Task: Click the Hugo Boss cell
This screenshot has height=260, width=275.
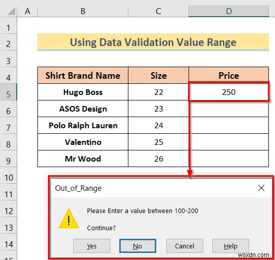Action: coord(83,92)
